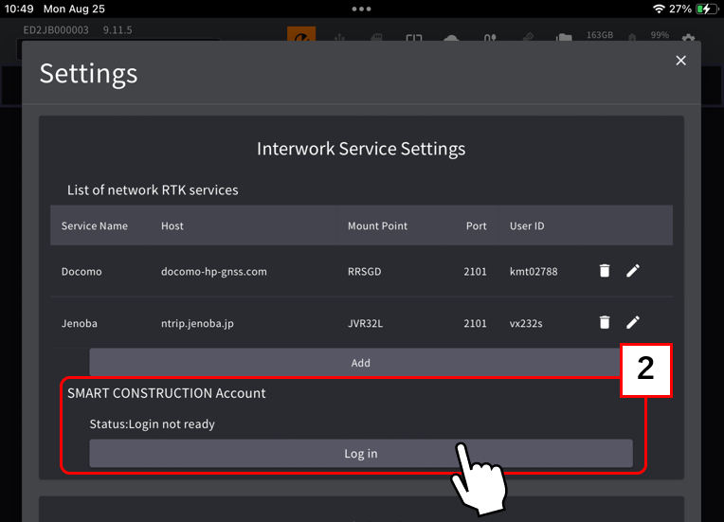This screenshot has height=522, width=724.
Task: Select the User ID column header
Action: pos(527,225)
